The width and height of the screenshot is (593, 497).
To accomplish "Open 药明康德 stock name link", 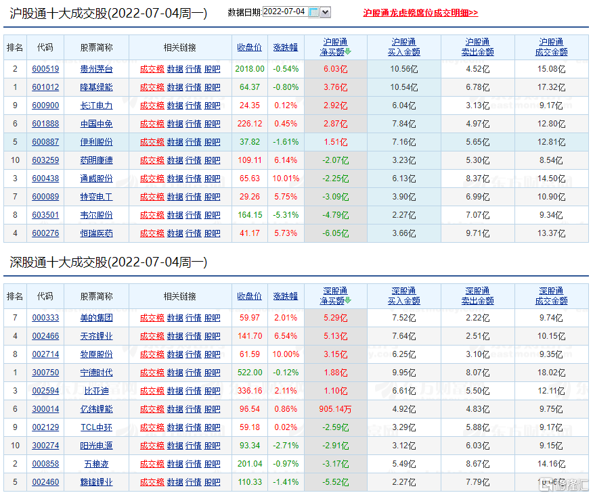I will (96, 160).
